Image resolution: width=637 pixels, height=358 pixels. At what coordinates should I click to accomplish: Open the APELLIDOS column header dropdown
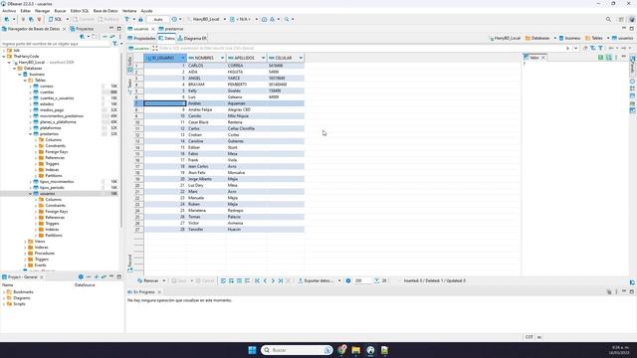pyautogui.click(x=263, y=58)
